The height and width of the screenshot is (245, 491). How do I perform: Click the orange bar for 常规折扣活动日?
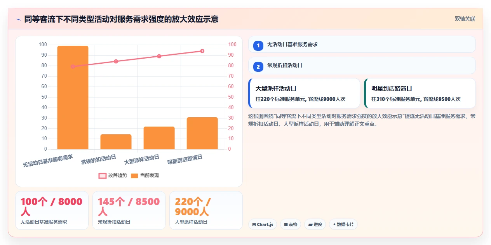116,142
